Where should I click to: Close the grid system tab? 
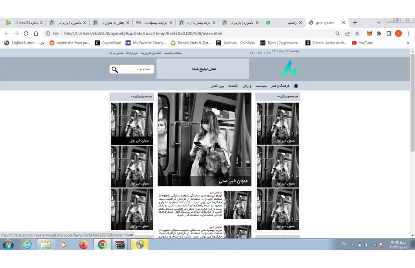click(x=344, y=23)
